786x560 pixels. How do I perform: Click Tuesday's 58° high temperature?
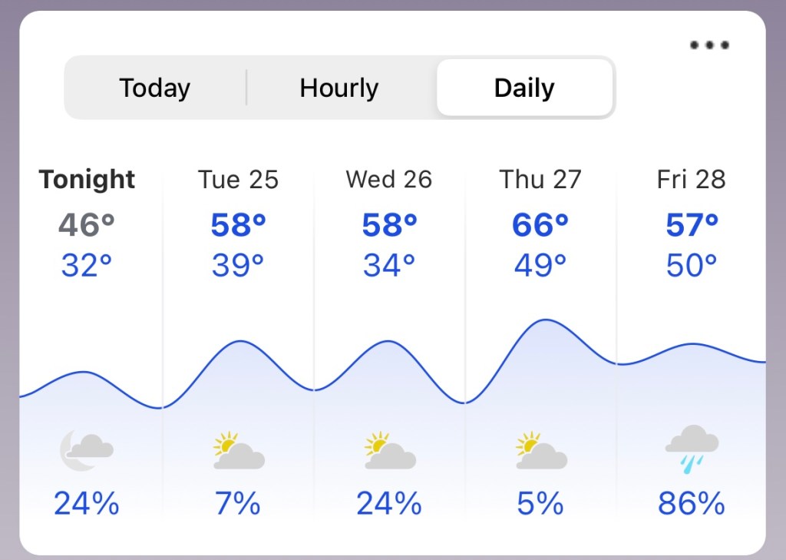coord(238,224)
